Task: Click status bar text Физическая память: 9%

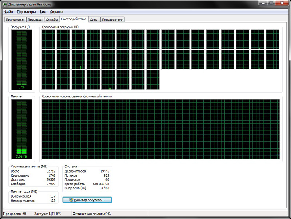Action: click(x=92, y=214)
